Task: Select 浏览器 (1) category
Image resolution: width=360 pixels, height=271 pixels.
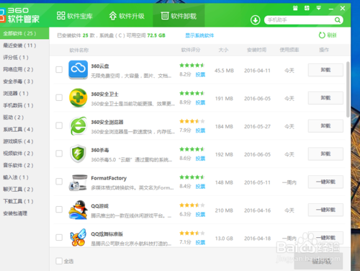Action: 24,93
